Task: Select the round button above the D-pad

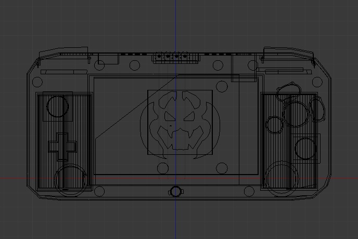Action: tap(58, 107)
